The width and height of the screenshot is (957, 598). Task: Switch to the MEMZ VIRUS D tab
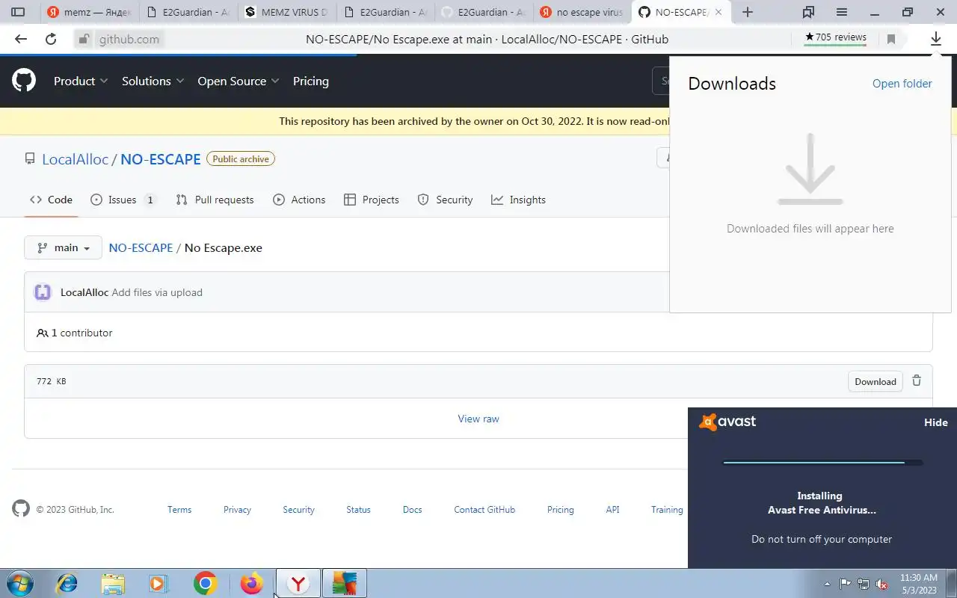[286, 12]
